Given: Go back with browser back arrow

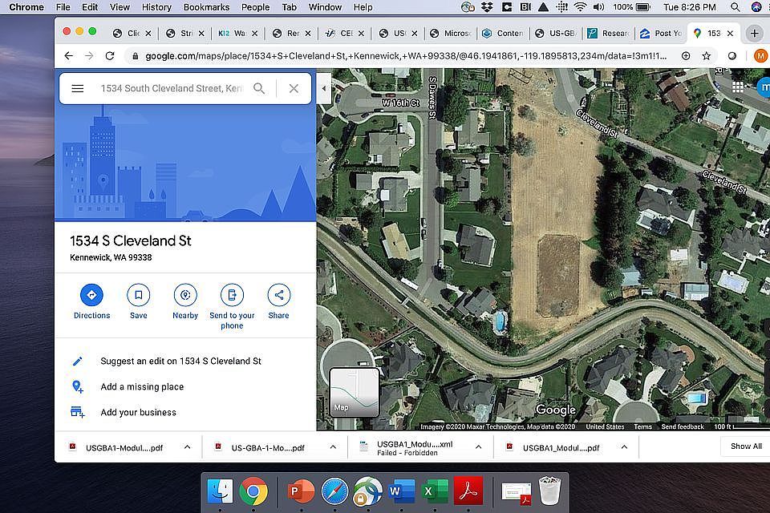Looking at the screenshot, I should tap(69, 56).
